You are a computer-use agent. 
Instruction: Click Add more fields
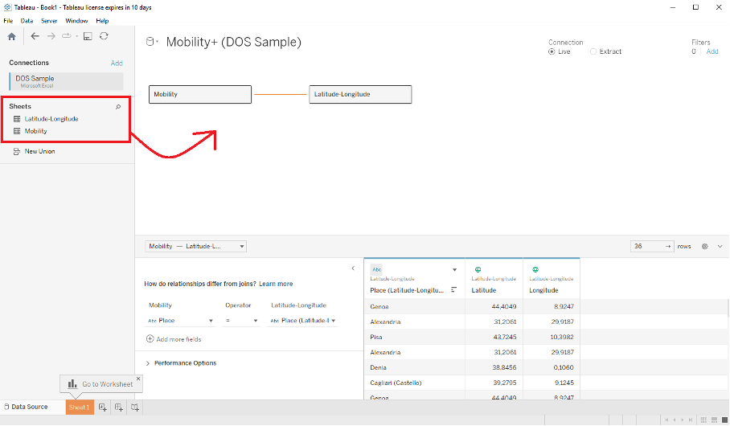(178, 339)
